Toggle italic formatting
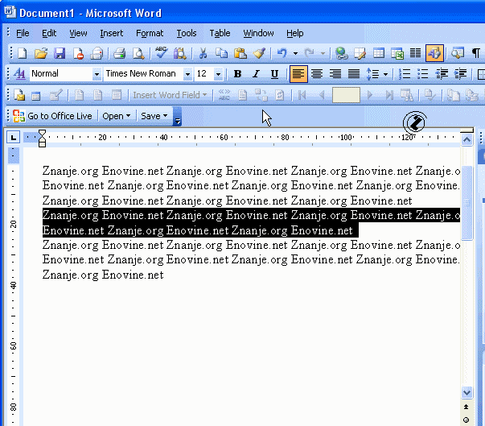This screenshot has height=426, width=485. (256, 74)
